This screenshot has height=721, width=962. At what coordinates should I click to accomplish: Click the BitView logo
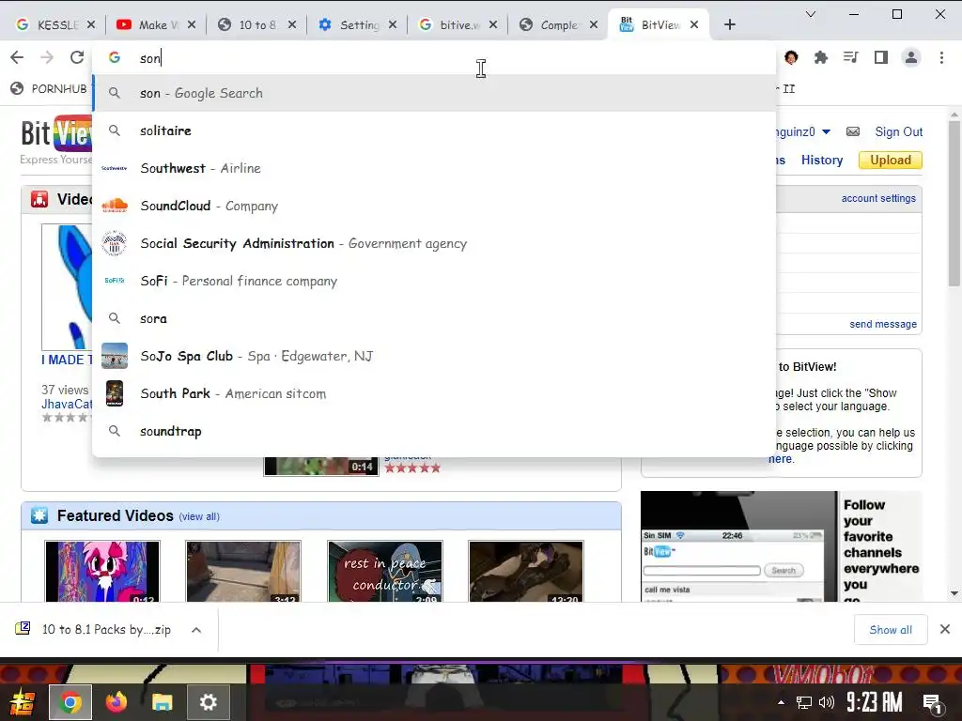pos(56,133)
